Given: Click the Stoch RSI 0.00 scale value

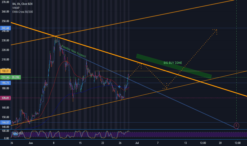Looking at the screenshot, I should coord(6,138).
